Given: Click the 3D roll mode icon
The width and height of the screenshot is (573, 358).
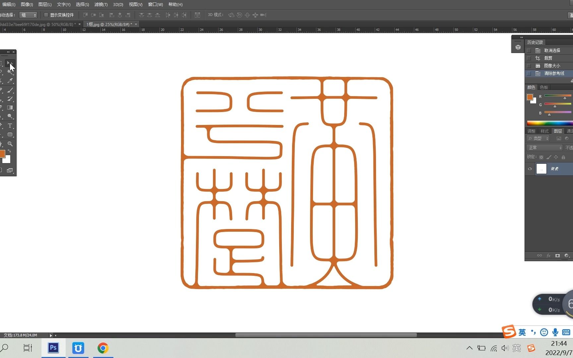Looking at the screenshot, I should [x=239, y=15].
